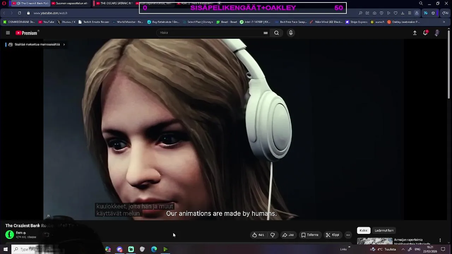
Task: Open the ad blocker shield icon
Action: pyautogui.click(x=381, y=13)
